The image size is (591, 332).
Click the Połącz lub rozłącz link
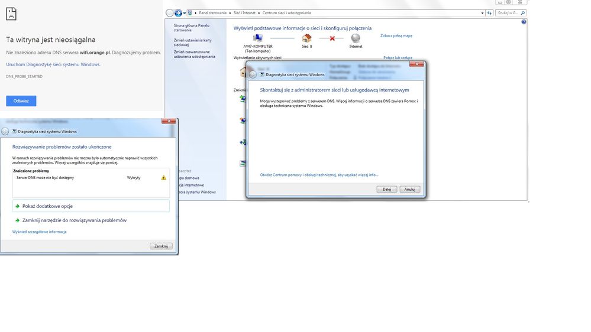tap(398, 57)
